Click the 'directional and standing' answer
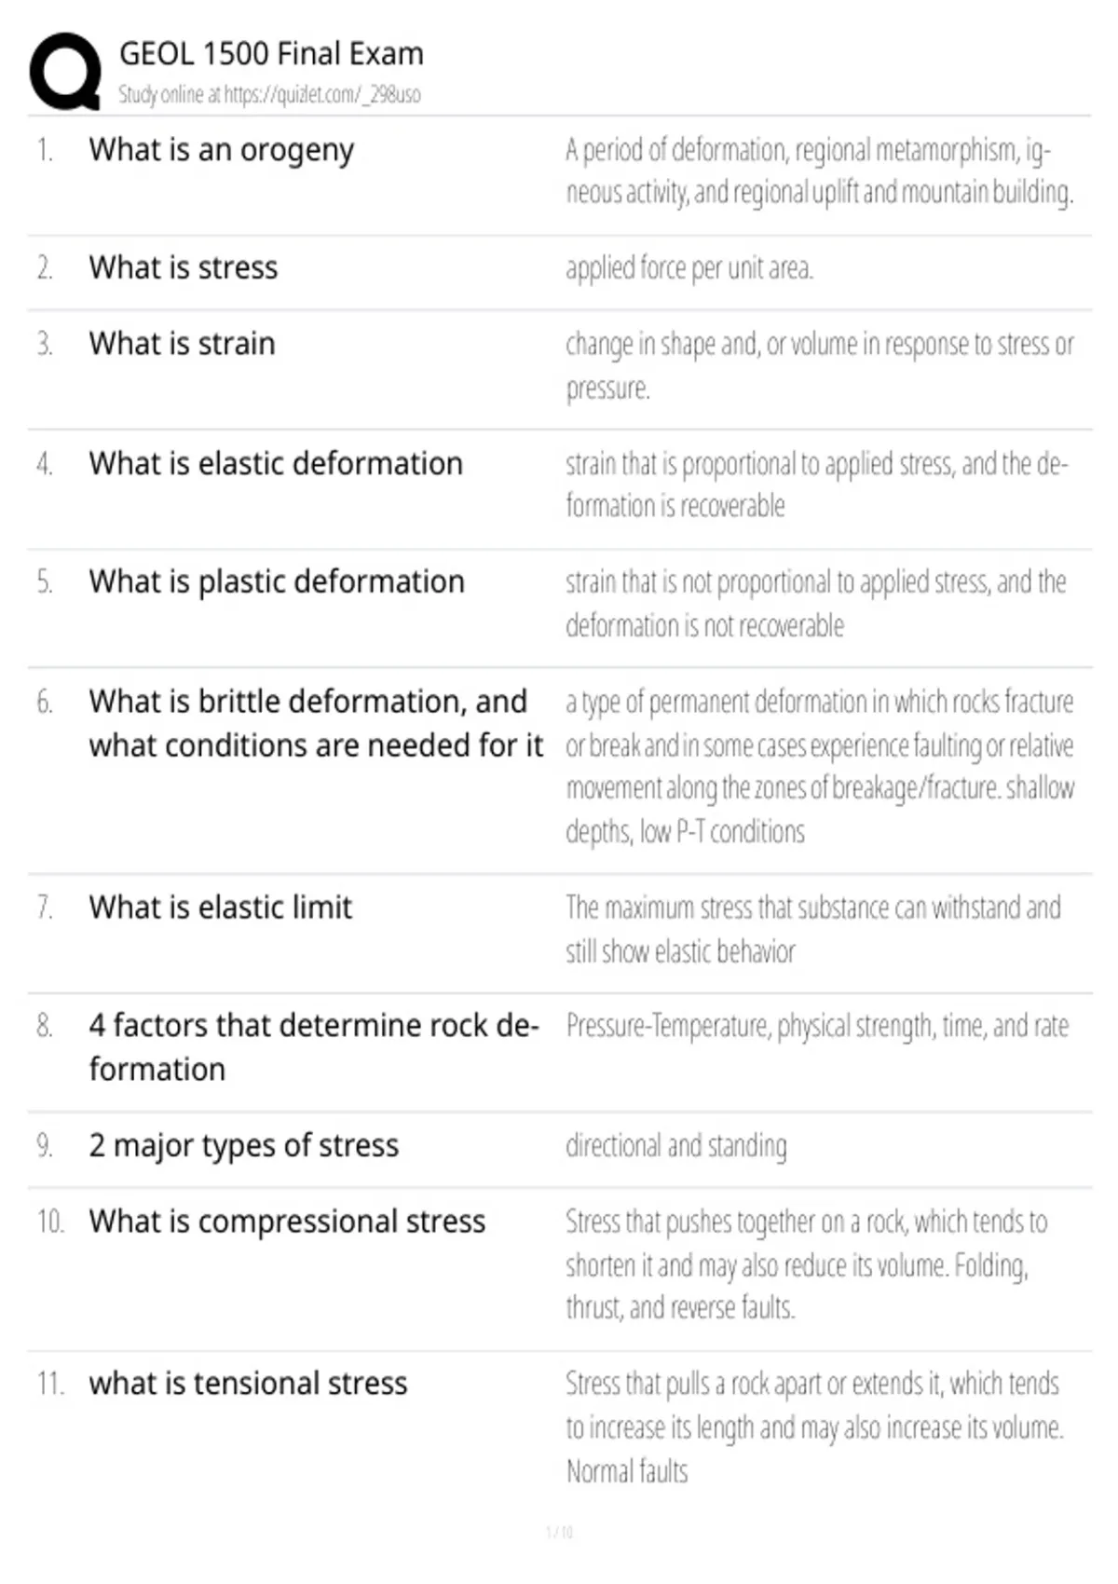This screenshot has width=1118, height=1584. 676,1146
